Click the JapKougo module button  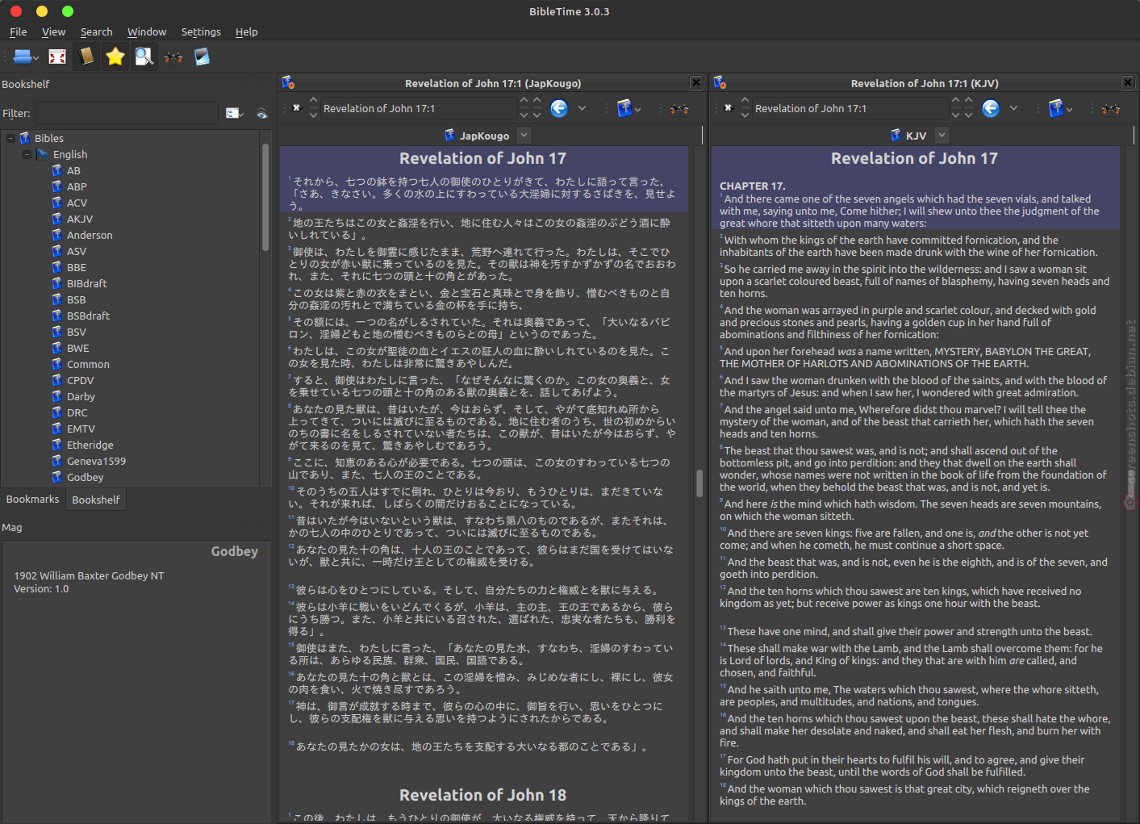click(478, 136)
